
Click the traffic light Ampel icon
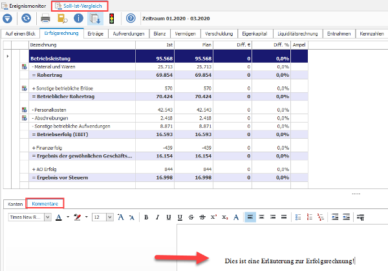coord(112,19)
